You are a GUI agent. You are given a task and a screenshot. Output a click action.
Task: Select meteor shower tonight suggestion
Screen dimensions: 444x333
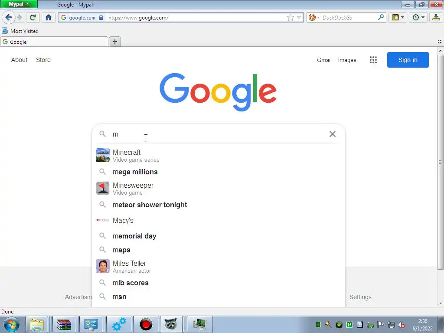click(219, 205)
